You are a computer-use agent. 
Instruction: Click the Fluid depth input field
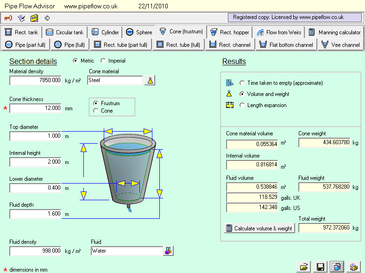click(36, 214)
